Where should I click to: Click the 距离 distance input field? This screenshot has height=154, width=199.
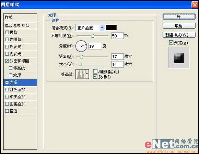click(x=117, y=57)
